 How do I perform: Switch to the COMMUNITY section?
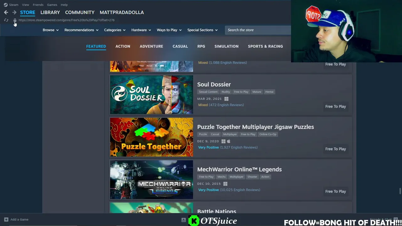pos(80,12)
